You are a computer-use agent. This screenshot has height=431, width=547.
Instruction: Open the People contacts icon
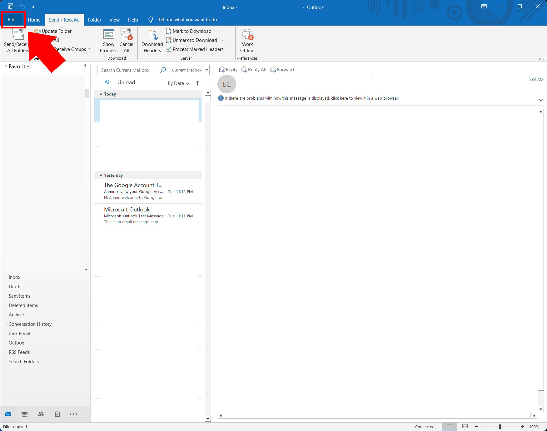tap(41, 414)
